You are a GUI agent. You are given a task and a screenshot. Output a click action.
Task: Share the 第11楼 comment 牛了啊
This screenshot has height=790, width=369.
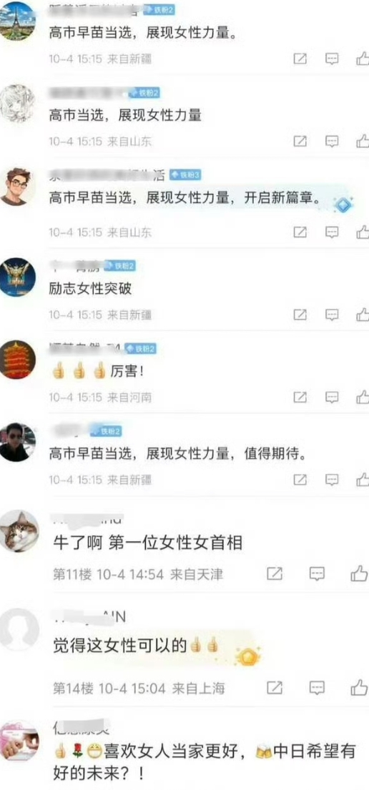274,573
